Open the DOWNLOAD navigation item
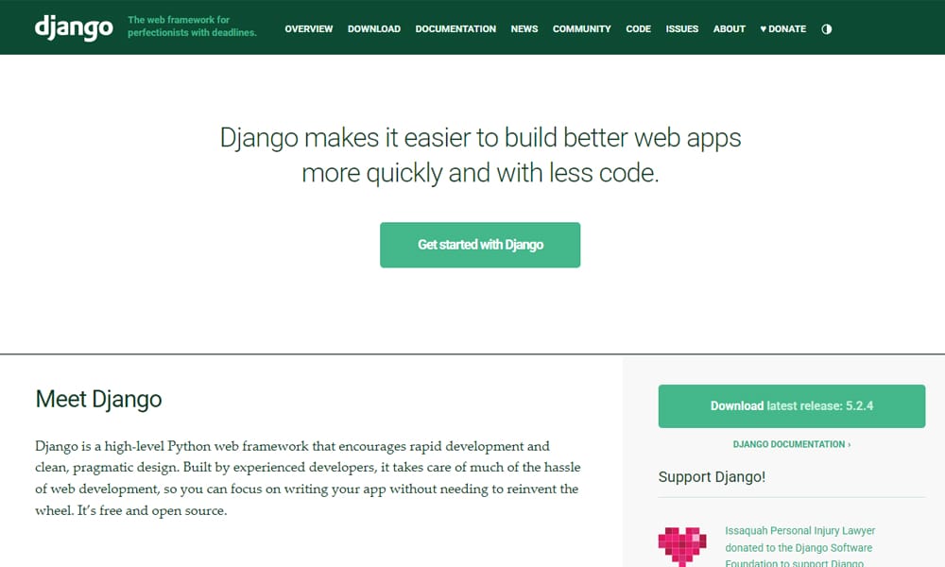The image size is (945, 567). [373, 29]
